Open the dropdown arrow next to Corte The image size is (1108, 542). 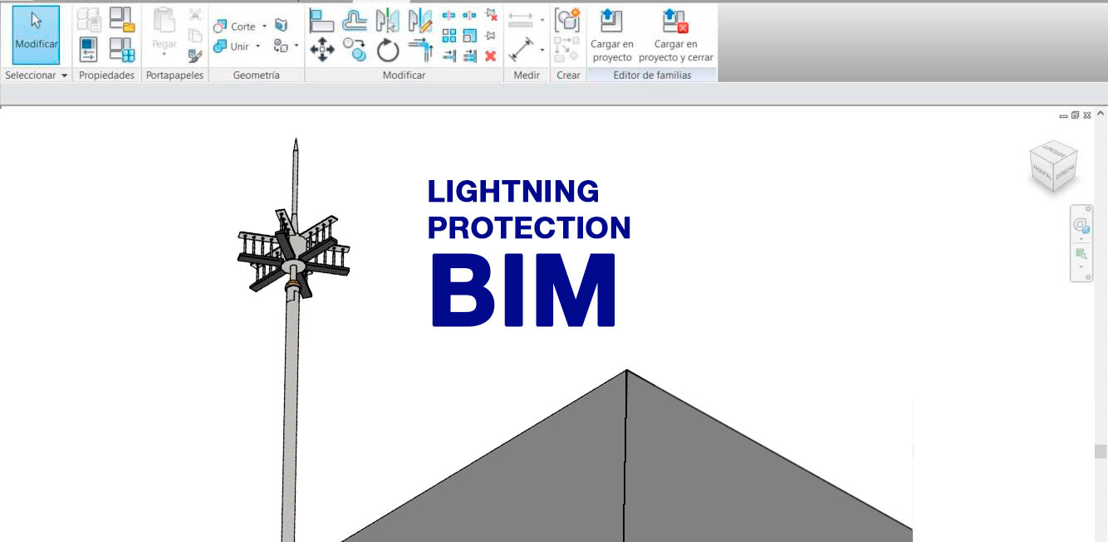(x=263, y=26)
